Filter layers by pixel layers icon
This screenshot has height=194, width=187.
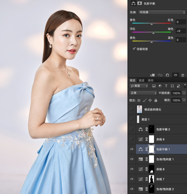click(x=154, y=86)
